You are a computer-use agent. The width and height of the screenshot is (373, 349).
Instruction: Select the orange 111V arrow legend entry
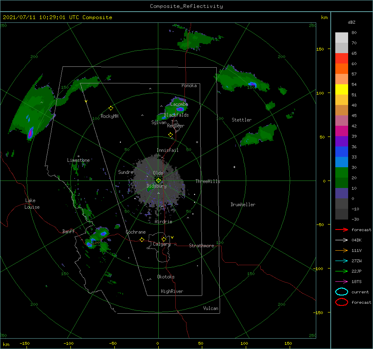pos(342,250)
